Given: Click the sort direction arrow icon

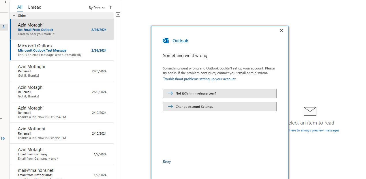Looking at the screenshot, I should tap(110, 8).
